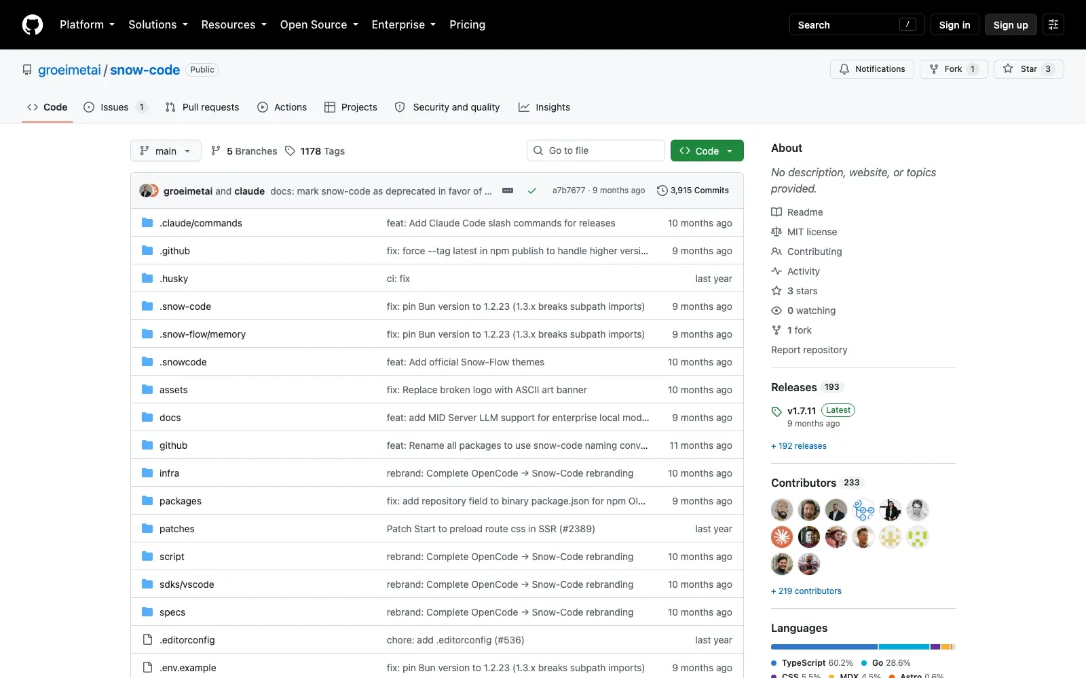The width and height of the screenshot is (1086, 678).
Task: Show the + 192 releases link
Action: 799,446
